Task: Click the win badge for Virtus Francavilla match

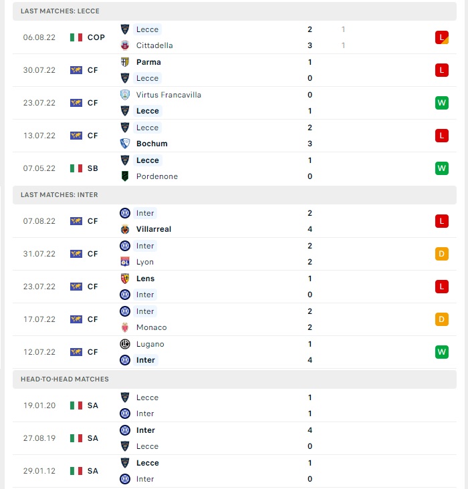Action: (x=441, y=103)
